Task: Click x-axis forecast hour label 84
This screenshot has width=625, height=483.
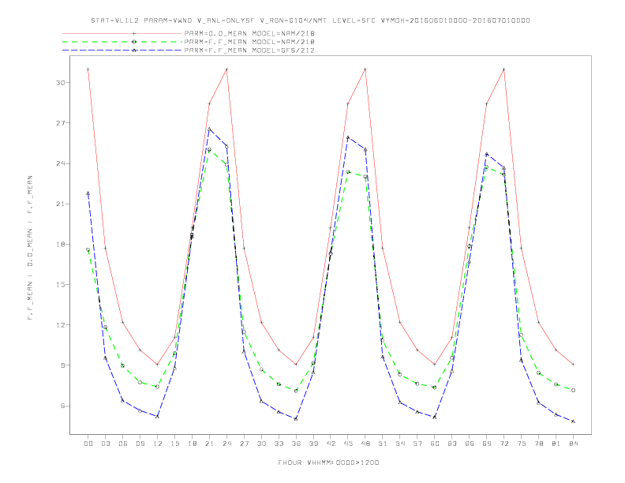Action: (574, 444)
